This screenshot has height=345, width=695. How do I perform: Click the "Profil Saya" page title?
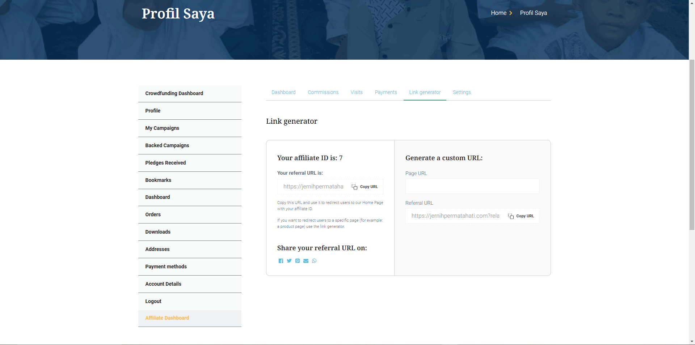(178, 14)
